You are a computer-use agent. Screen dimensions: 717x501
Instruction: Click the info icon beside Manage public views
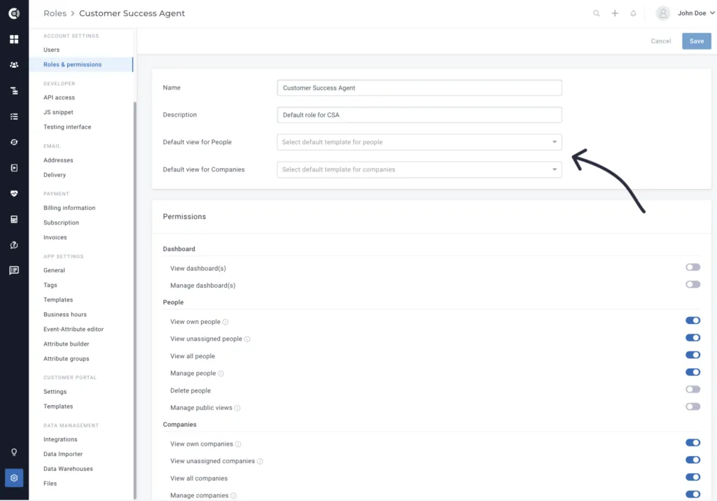[x=237, y=408]
